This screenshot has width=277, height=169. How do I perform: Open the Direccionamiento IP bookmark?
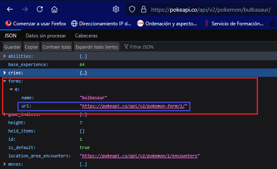(x=101, y=24)
